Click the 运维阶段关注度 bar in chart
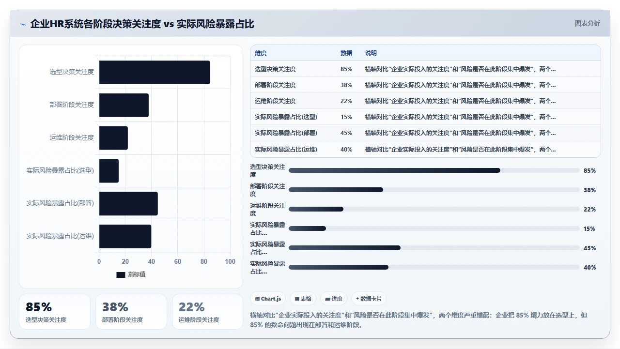The height and width of the screenshot is (349, 620). 113,138
